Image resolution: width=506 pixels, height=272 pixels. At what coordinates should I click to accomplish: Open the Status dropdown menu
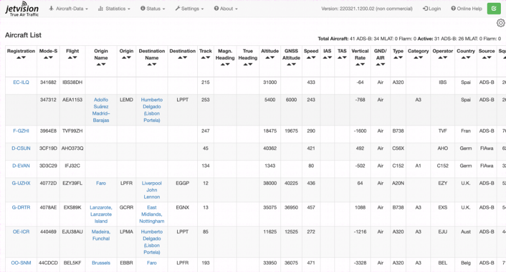(153, 9)
